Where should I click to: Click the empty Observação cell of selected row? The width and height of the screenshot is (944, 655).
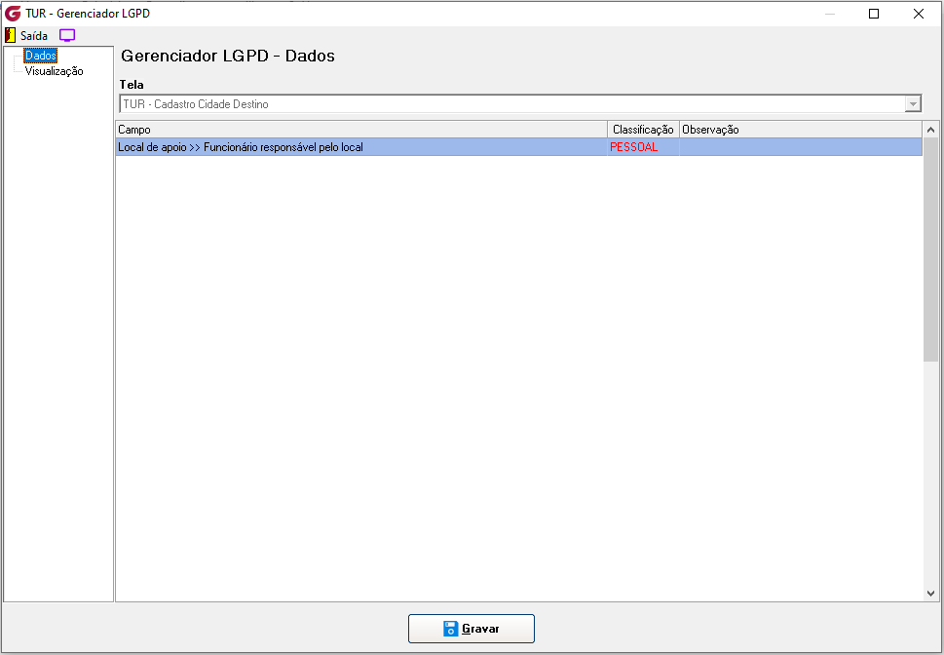tap(800, 147)
